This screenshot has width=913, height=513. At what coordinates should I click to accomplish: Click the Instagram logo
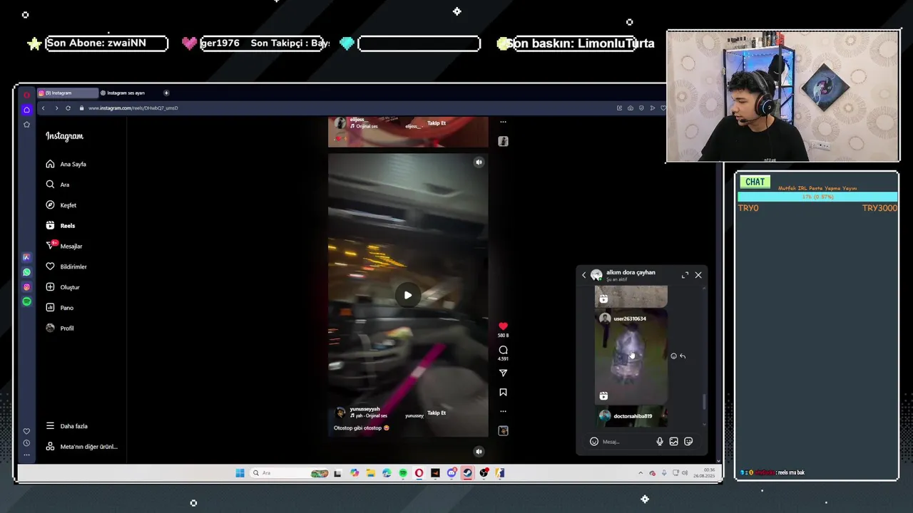[64, 136]
